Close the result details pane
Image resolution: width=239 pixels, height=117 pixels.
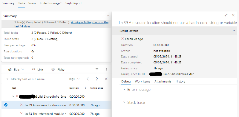[x=233, y=15]
